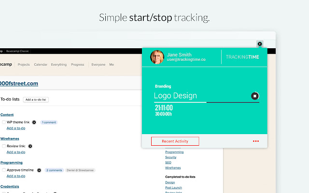This screenshot has width=309, height=193.
Task: Click the Logo Design task name
Action: click(x=175, y=96)
